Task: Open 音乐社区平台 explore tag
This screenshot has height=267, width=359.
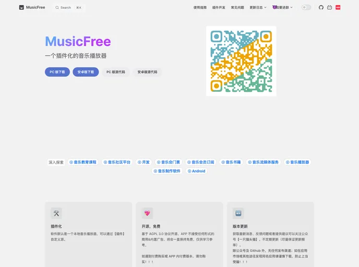Action: tap(117, 162)
